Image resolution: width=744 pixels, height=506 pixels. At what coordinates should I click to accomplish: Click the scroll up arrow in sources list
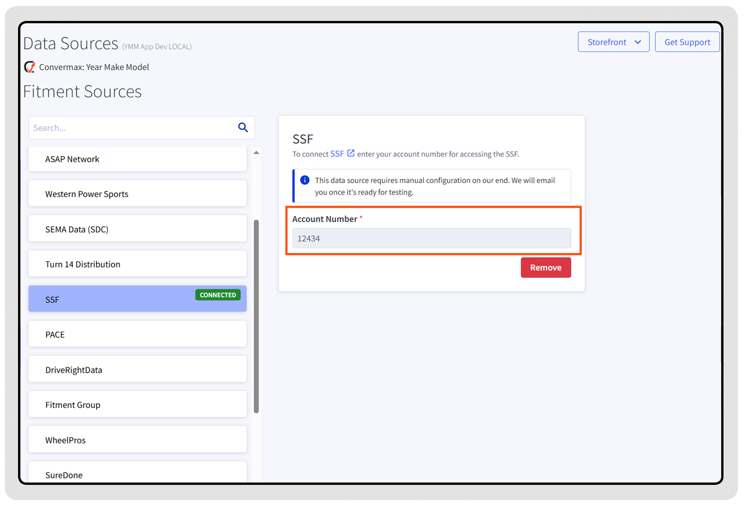click(x=256, y=153)
